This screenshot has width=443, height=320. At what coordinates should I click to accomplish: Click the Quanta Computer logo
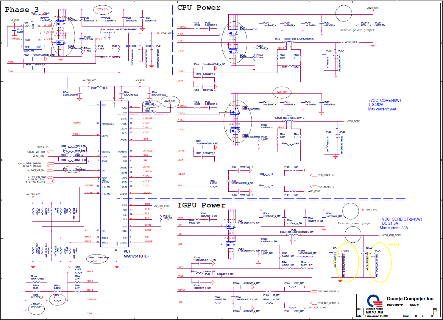[375, 301]
